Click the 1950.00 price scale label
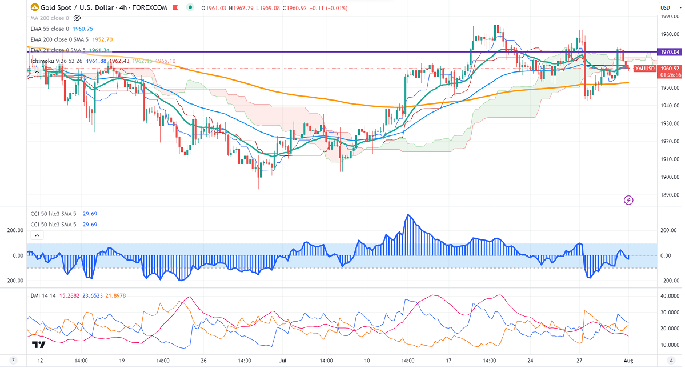685x368 pixels. pos(670,88)
